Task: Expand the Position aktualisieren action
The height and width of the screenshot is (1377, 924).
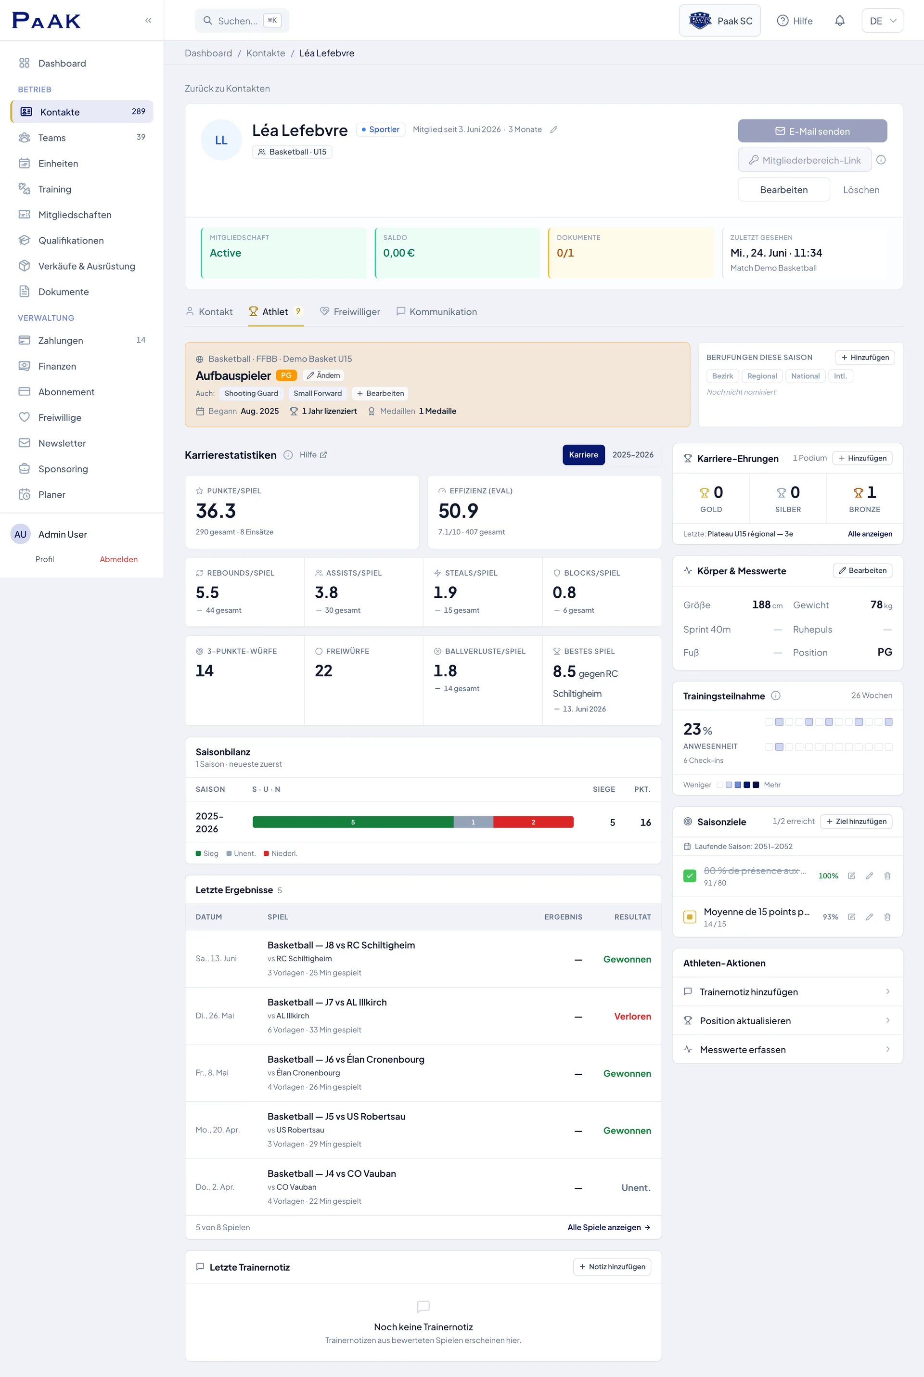Action: coord(787,1020)
